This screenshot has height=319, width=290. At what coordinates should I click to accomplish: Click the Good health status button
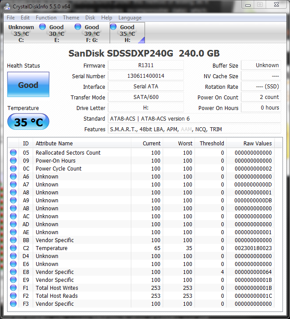click(28, 85)
